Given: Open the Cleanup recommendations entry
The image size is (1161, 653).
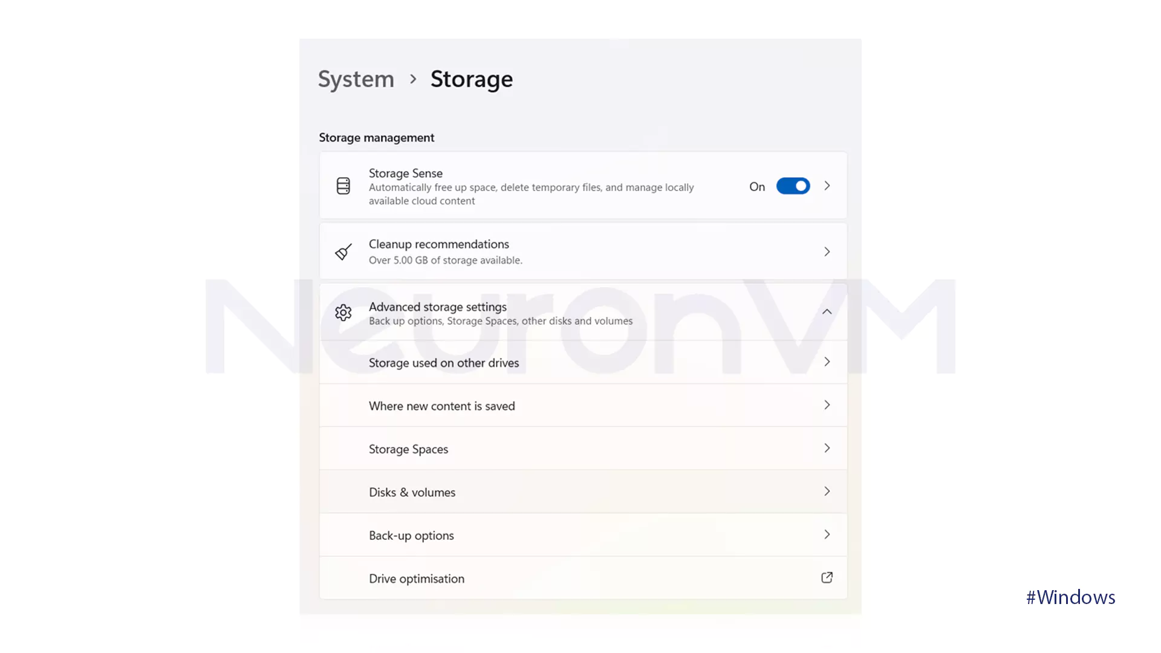Looking at the screenshot, I should coord(584,252).
